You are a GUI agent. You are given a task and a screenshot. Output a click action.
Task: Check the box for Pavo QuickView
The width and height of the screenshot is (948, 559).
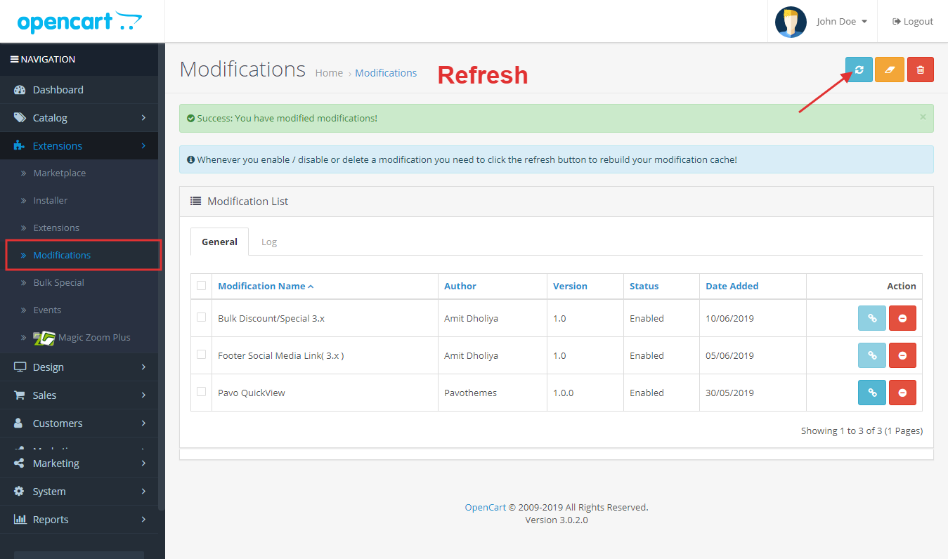coord(202,392)
